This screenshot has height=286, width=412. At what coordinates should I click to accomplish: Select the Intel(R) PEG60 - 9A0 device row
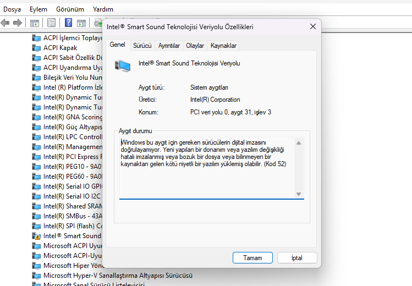pos(67,177)
